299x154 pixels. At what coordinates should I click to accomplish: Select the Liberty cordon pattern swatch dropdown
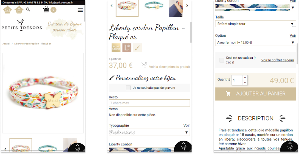tap(256, 7)
